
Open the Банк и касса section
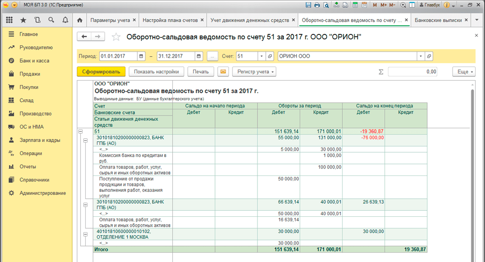point(34,61)
